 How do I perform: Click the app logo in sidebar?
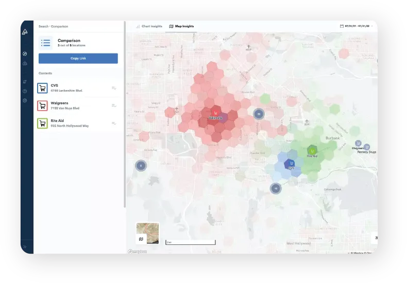pyautogui.click(x=25, y=32)
